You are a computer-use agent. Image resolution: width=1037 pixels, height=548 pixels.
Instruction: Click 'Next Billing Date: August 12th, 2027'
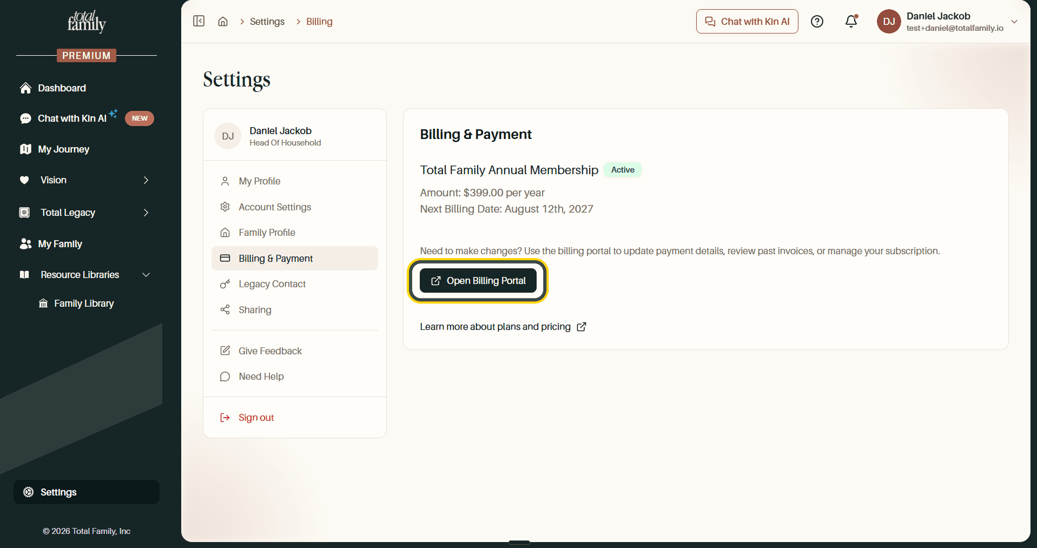(507, 209)
